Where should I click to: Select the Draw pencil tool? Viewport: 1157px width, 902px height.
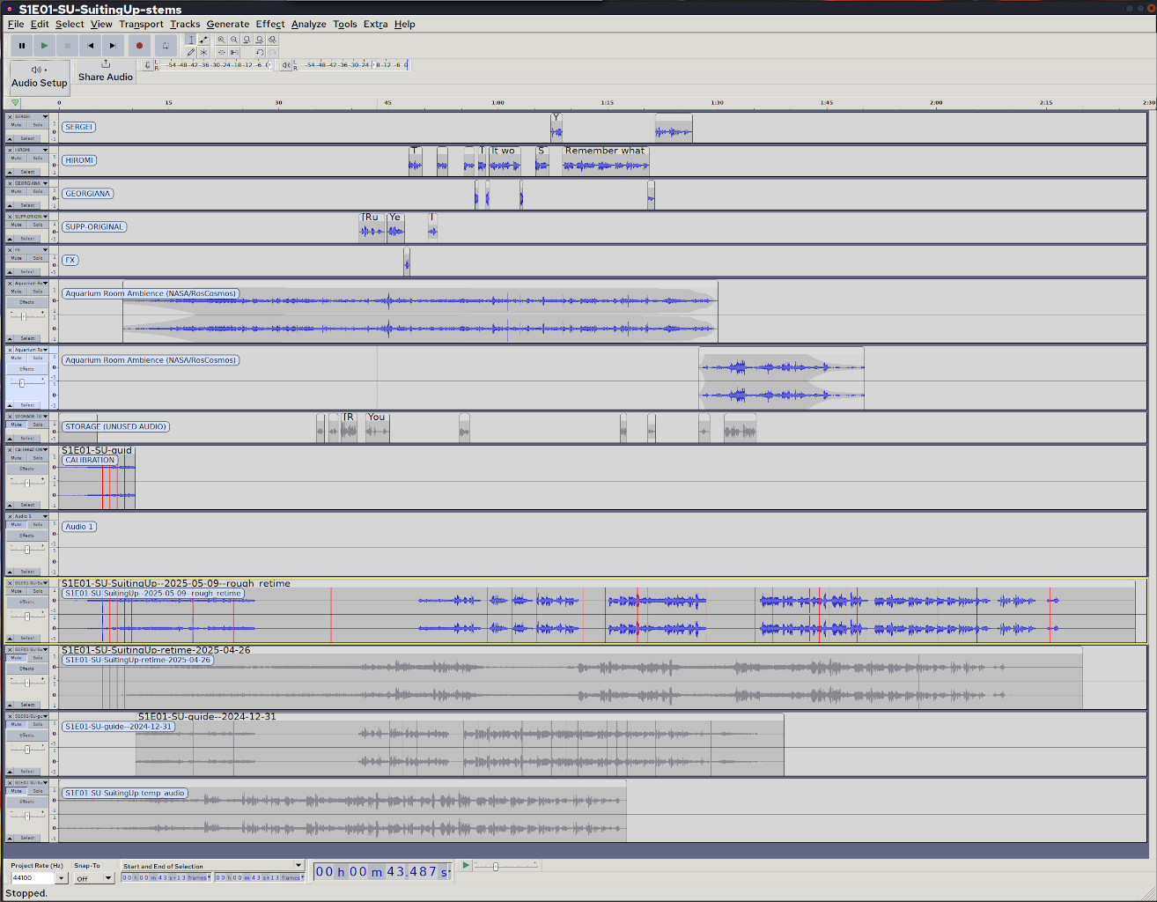coord(191,52)
